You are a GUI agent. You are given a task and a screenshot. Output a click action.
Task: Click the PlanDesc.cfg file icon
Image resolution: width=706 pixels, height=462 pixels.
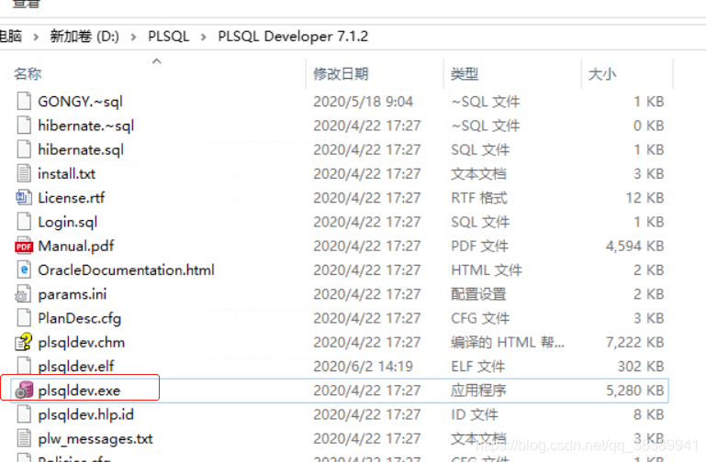24,318
